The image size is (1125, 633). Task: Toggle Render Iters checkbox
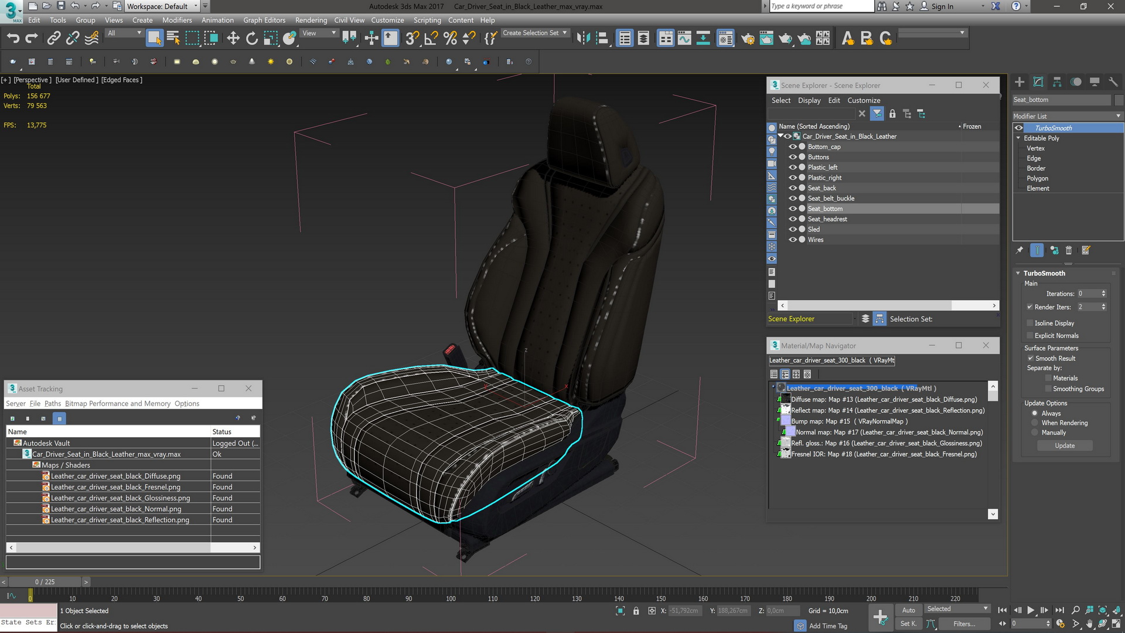tap(1029, 307)
